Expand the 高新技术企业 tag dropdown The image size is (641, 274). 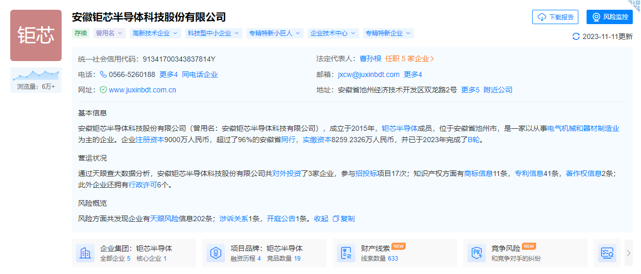coord(155,33)
